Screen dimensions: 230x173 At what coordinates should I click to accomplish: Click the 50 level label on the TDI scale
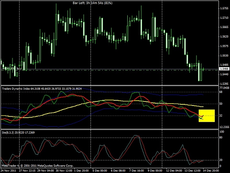pos(221,104)
